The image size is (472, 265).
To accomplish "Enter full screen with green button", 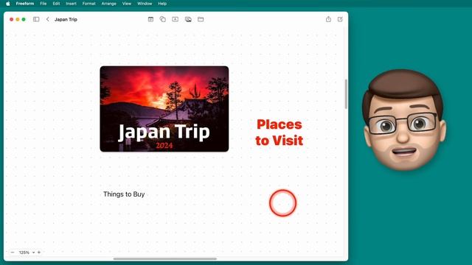I will point(24,19).
